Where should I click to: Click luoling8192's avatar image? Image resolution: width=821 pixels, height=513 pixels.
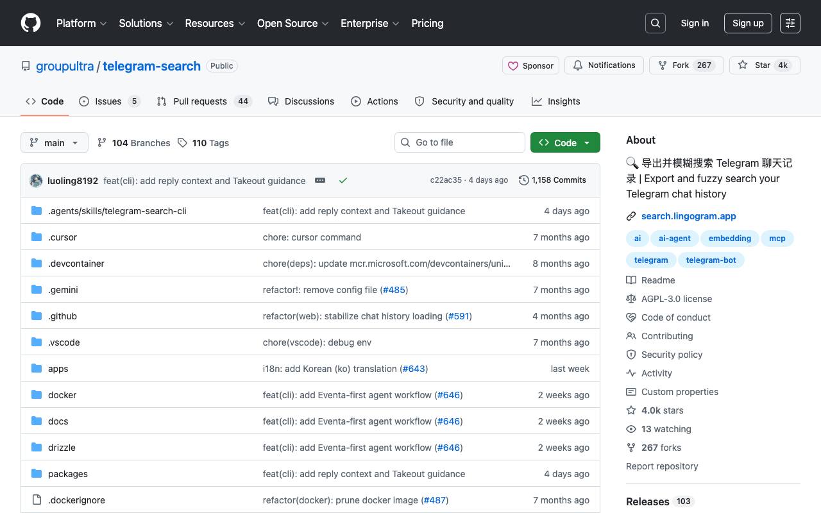pos(36,180)
